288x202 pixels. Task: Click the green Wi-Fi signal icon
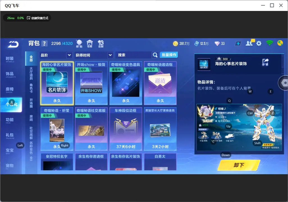tap(269, 43)
